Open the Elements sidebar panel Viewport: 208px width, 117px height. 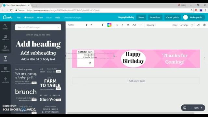click(5, 48)
